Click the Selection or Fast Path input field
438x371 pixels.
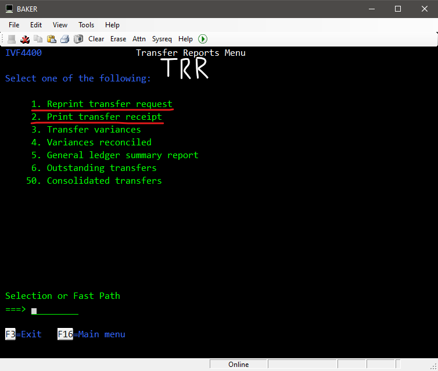click(x=55, y=310)
